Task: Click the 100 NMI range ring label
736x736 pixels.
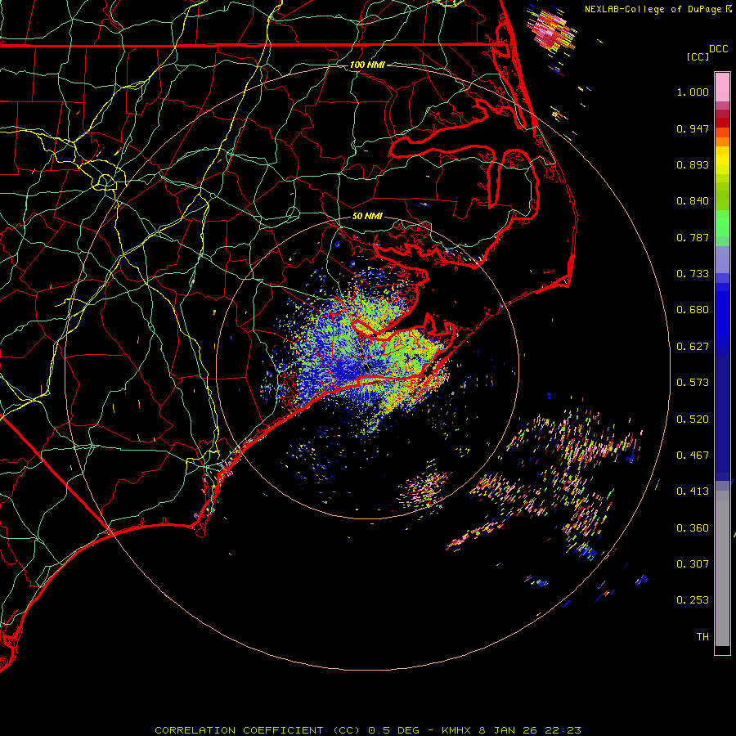Action: coord(367,65)
